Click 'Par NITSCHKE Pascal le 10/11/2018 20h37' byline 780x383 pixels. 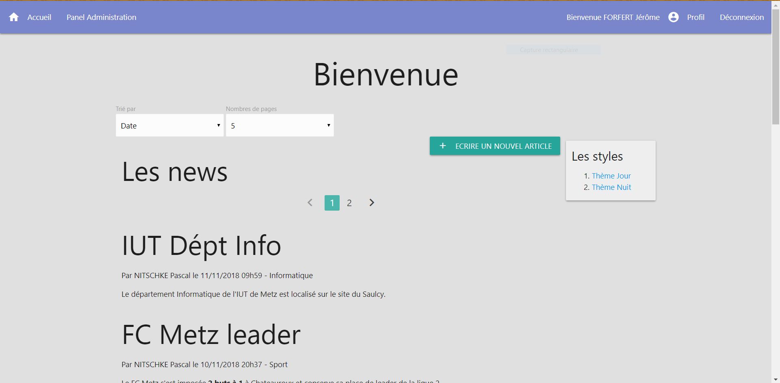pos(192,364)
